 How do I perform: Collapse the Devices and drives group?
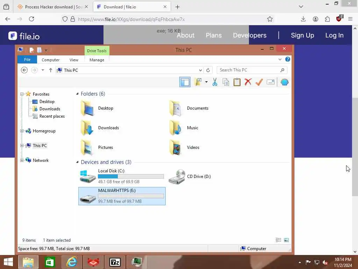pyautogui.click(x=77, y=162)
